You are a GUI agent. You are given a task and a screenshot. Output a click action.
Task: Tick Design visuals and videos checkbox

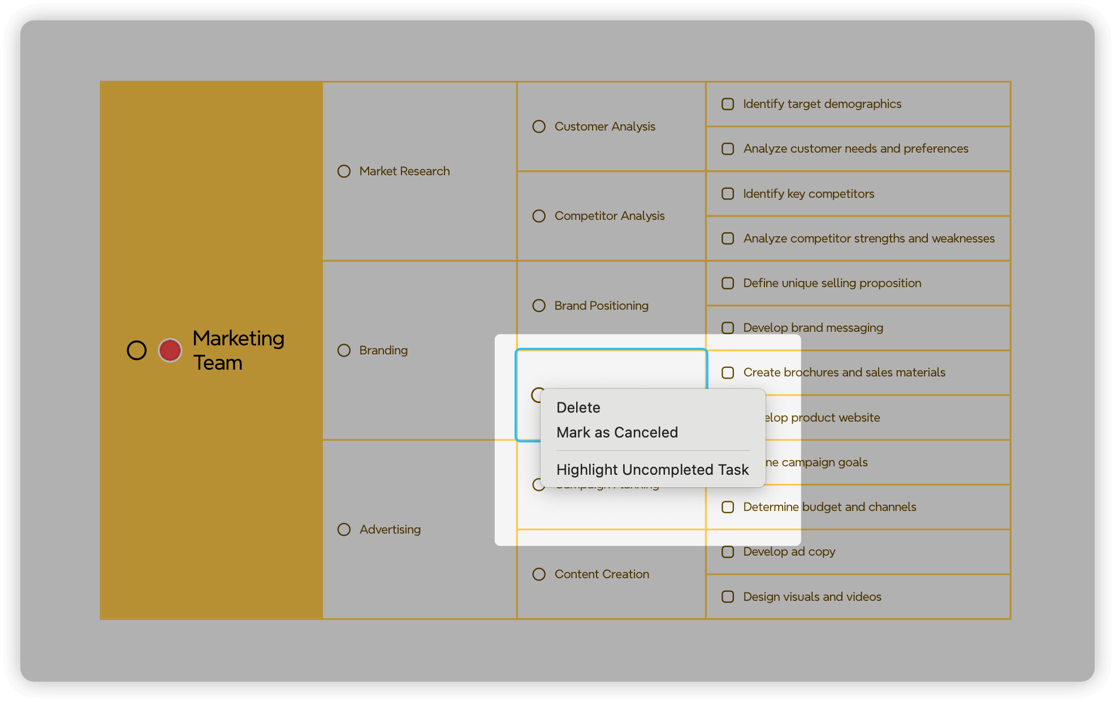(x=728, y=597)
